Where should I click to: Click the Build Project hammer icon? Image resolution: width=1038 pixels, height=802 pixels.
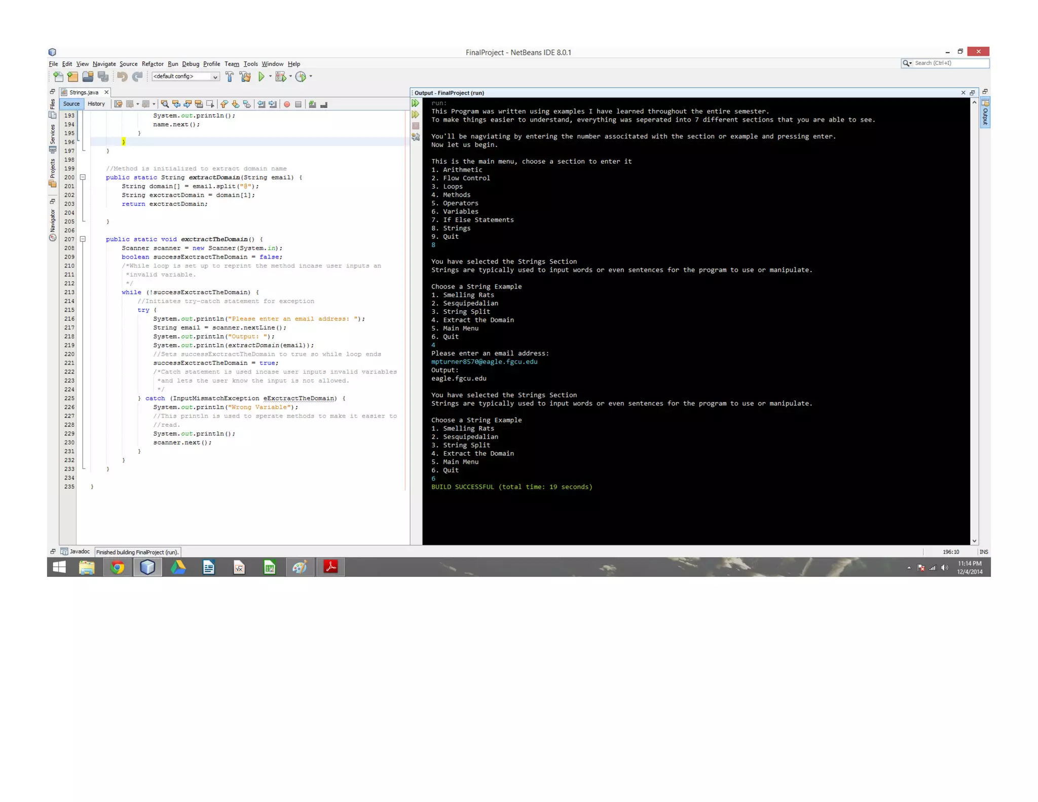[230, 77]
